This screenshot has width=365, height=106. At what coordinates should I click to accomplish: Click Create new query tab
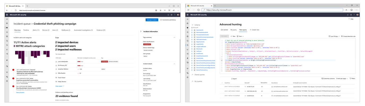(x=254, y=30)
